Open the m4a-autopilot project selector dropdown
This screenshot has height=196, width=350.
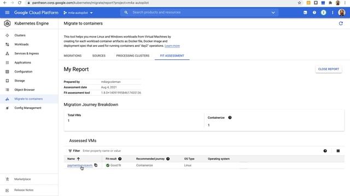tap(78, 13)
